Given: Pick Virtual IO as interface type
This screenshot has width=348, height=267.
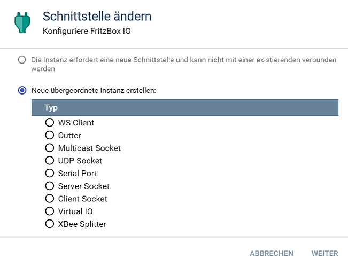Looking at the screenshot, I should pos(50,211).
